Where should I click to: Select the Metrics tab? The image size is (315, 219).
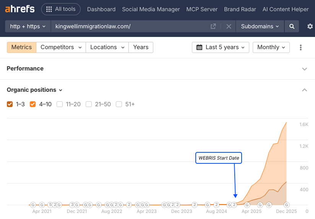point(21,47)
